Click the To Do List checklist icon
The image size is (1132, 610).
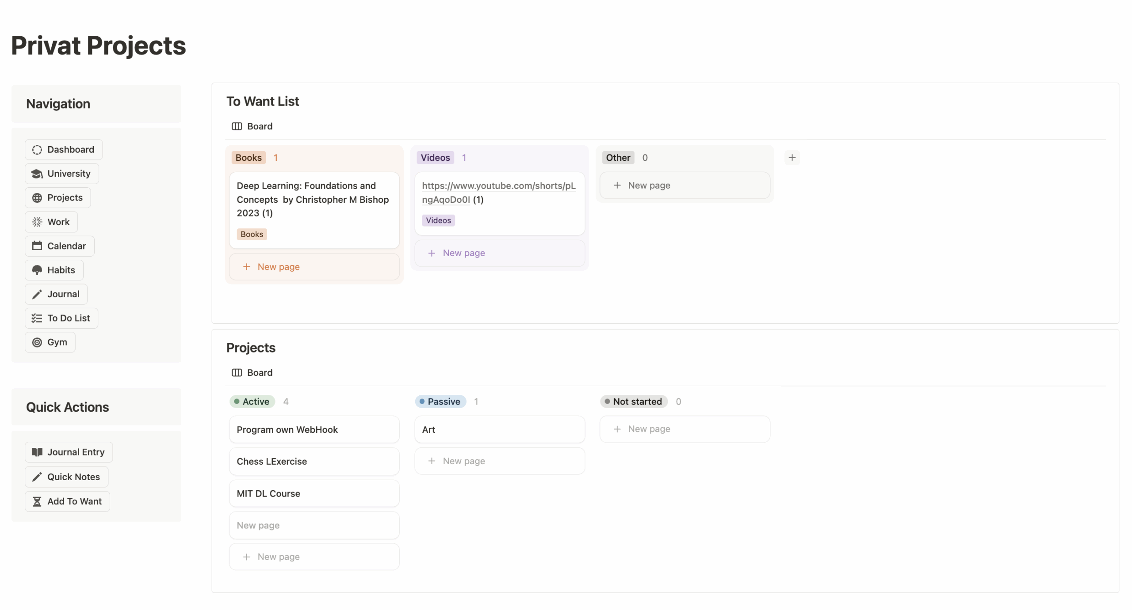37,318
